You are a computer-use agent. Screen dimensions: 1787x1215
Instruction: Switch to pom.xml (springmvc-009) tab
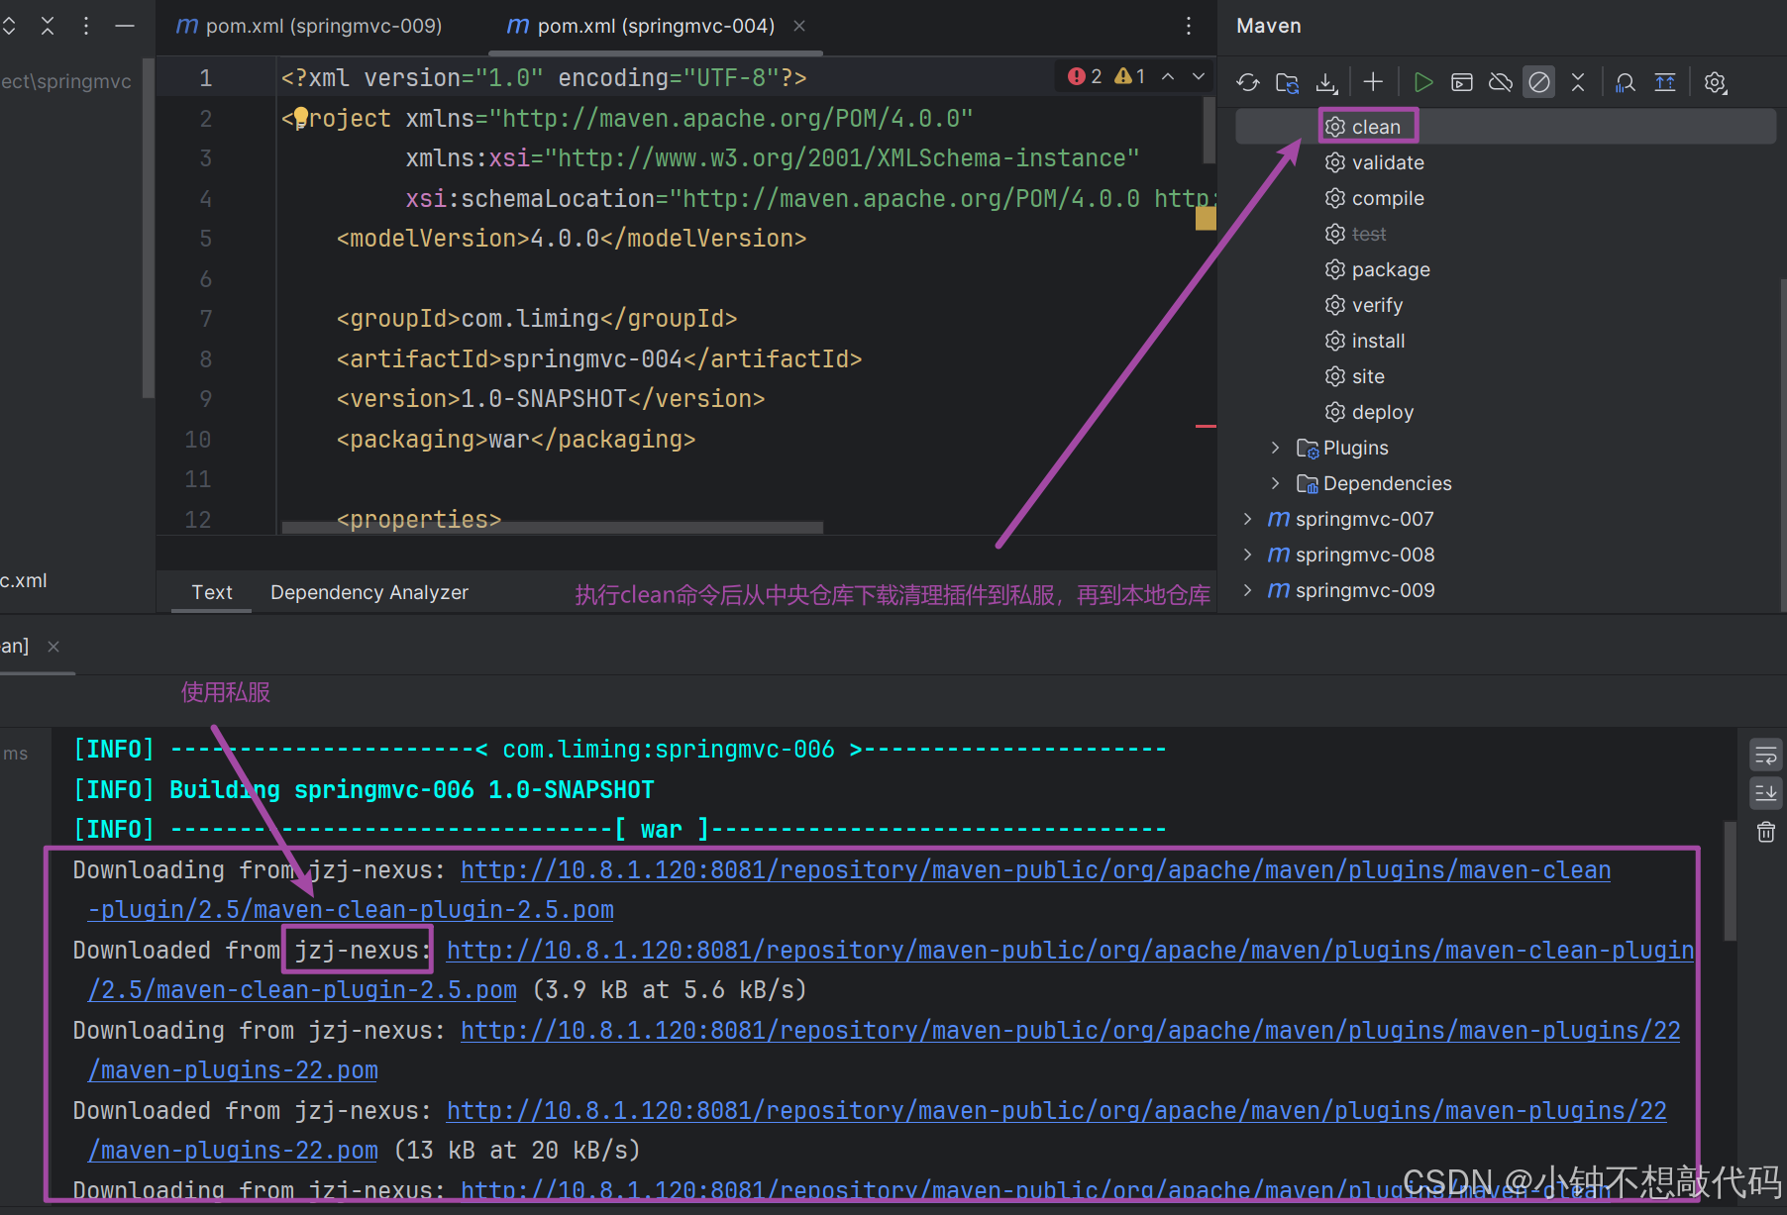[x=309, y=26]
